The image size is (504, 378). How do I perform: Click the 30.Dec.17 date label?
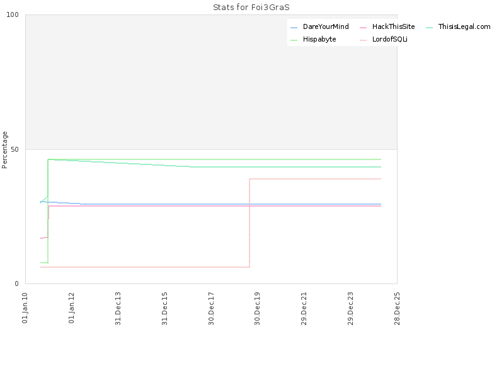tap(211, 309)
